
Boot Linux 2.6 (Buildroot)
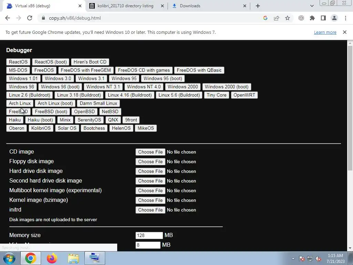[30, 95]
